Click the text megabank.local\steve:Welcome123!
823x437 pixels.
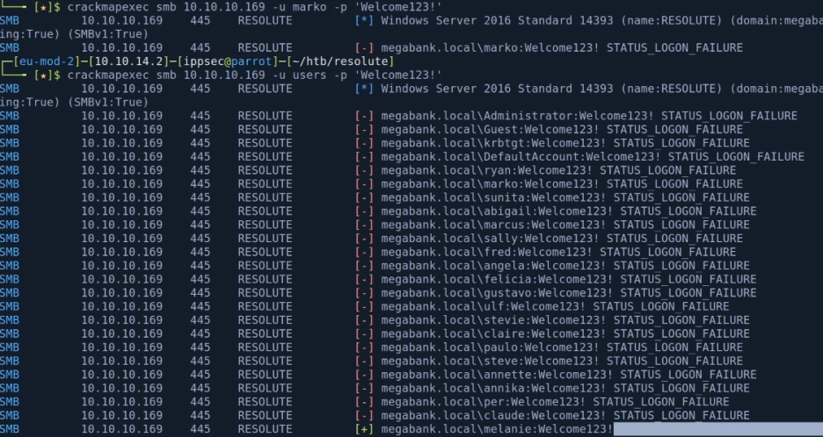(x=490, y=361)
